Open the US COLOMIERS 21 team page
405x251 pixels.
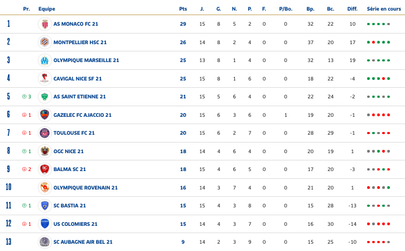click(75, 224)
